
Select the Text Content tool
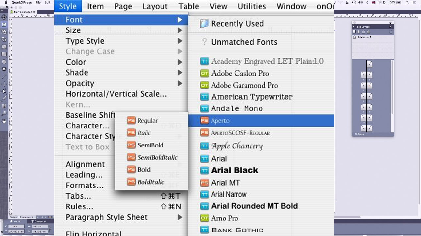(4, 25)
